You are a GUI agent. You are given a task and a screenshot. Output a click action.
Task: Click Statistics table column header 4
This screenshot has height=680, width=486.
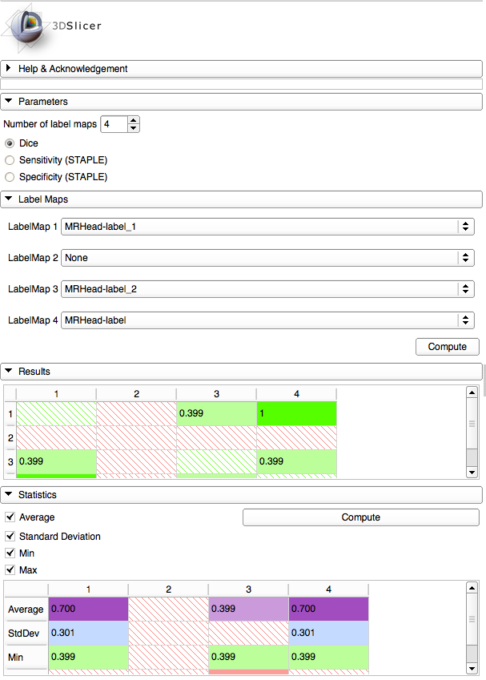(x=328, y=589)
